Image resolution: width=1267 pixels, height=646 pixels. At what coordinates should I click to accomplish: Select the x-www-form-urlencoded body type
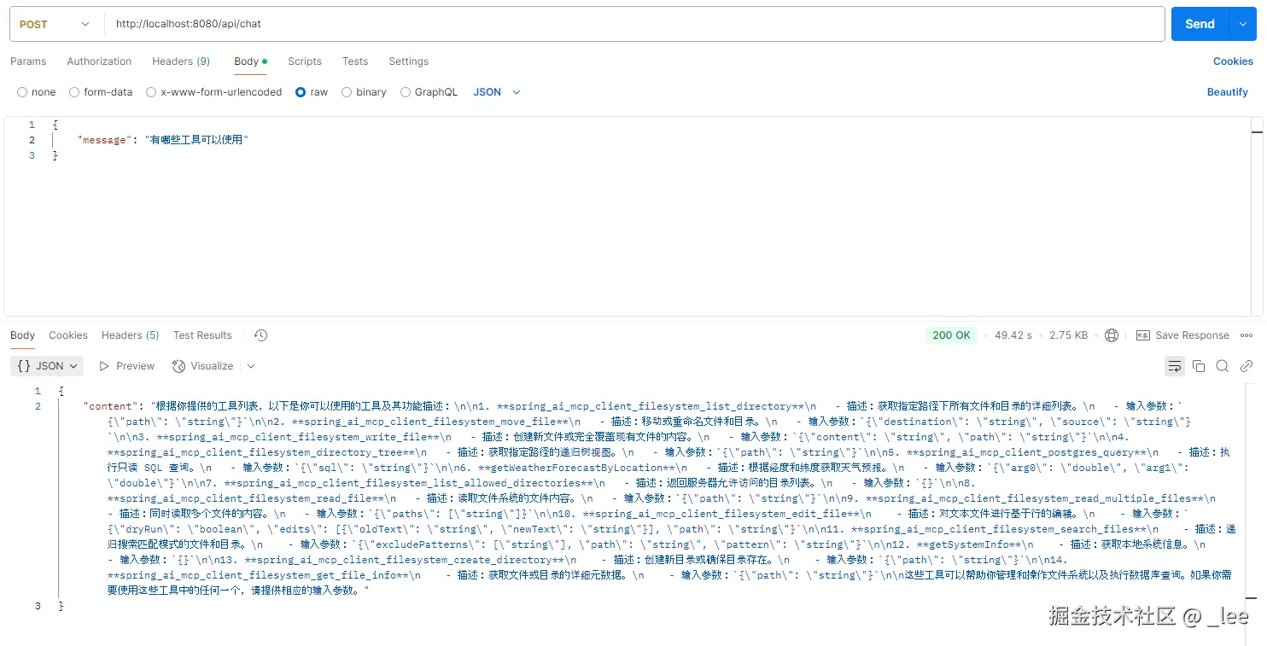tap(151, 92)
